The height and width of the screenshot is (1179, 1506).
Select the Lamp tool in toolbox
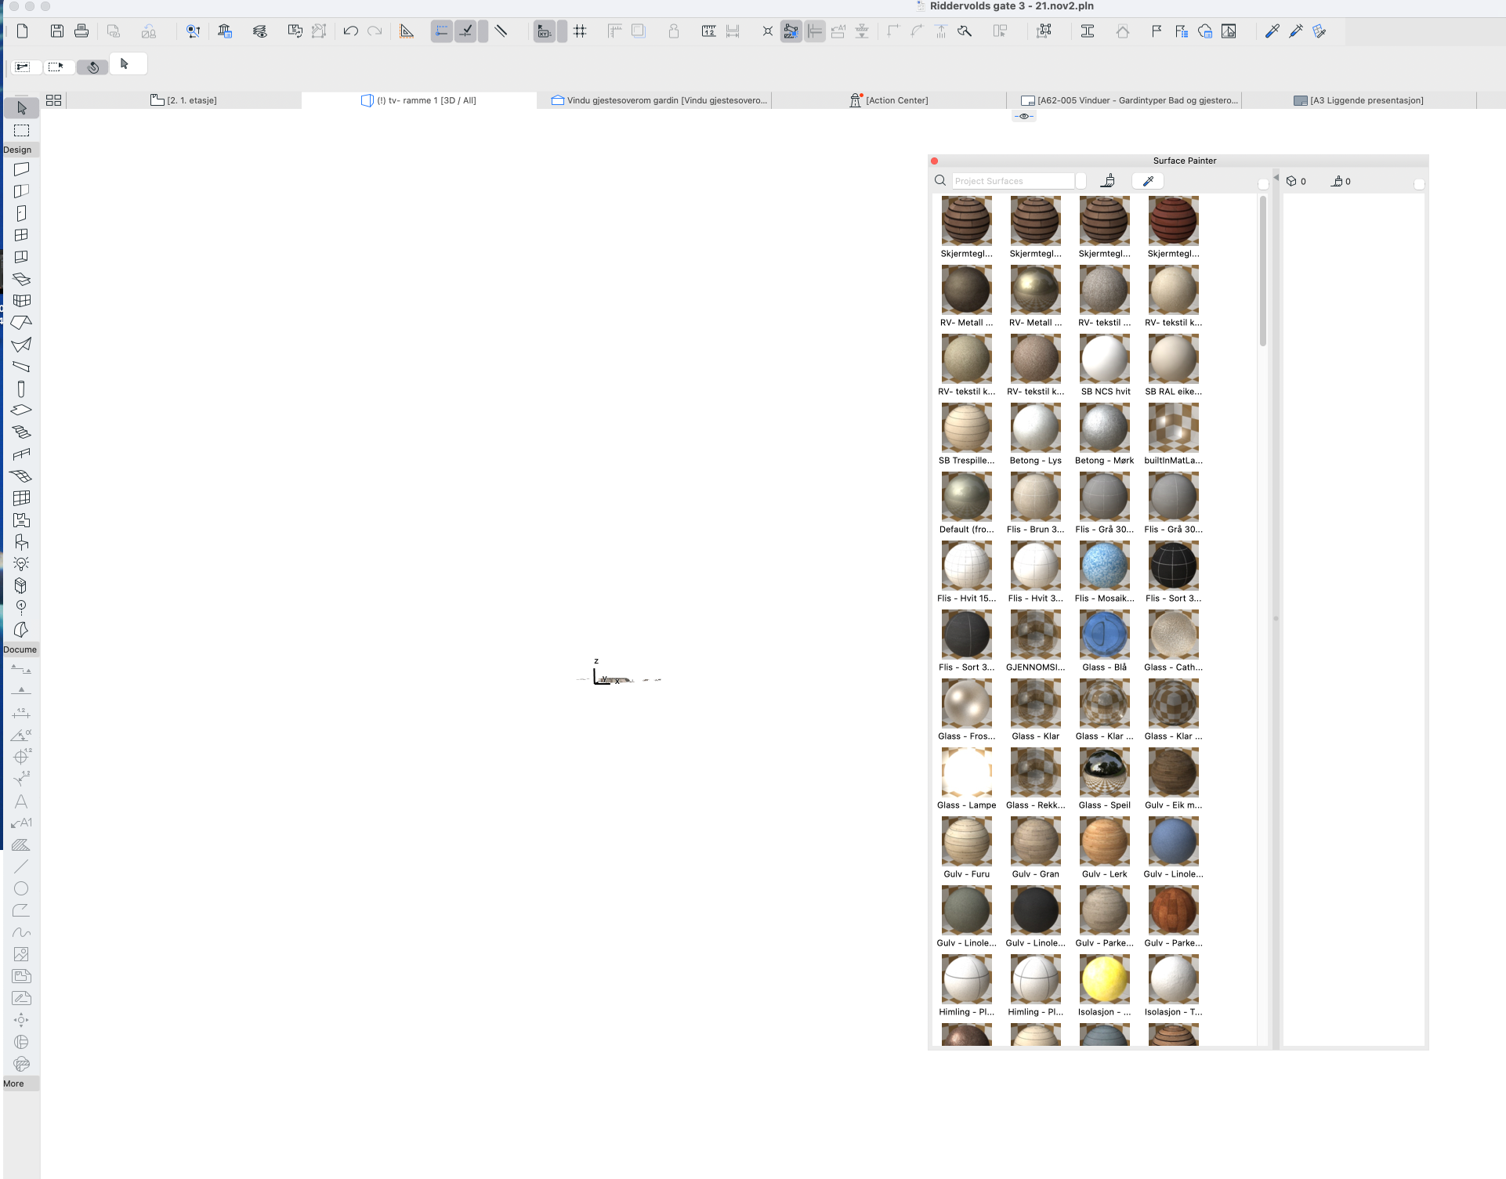tap(21, 564)
